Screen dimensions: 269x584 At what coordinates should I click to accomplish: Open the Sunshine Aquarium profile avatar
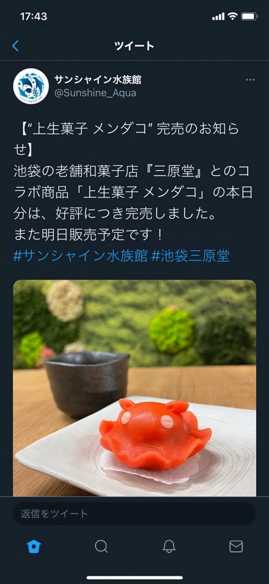click(31, 86)
